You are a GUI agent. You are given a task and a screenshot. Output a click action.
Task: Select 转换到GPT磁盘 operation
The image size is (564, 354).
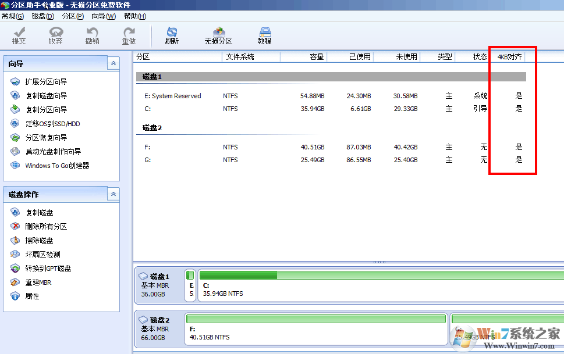pyautogui.click(x=48, y=269)
